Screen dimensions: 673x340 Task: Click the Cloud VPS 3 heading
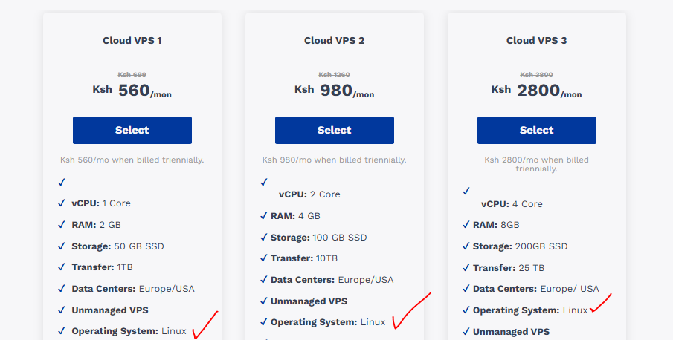536,41
